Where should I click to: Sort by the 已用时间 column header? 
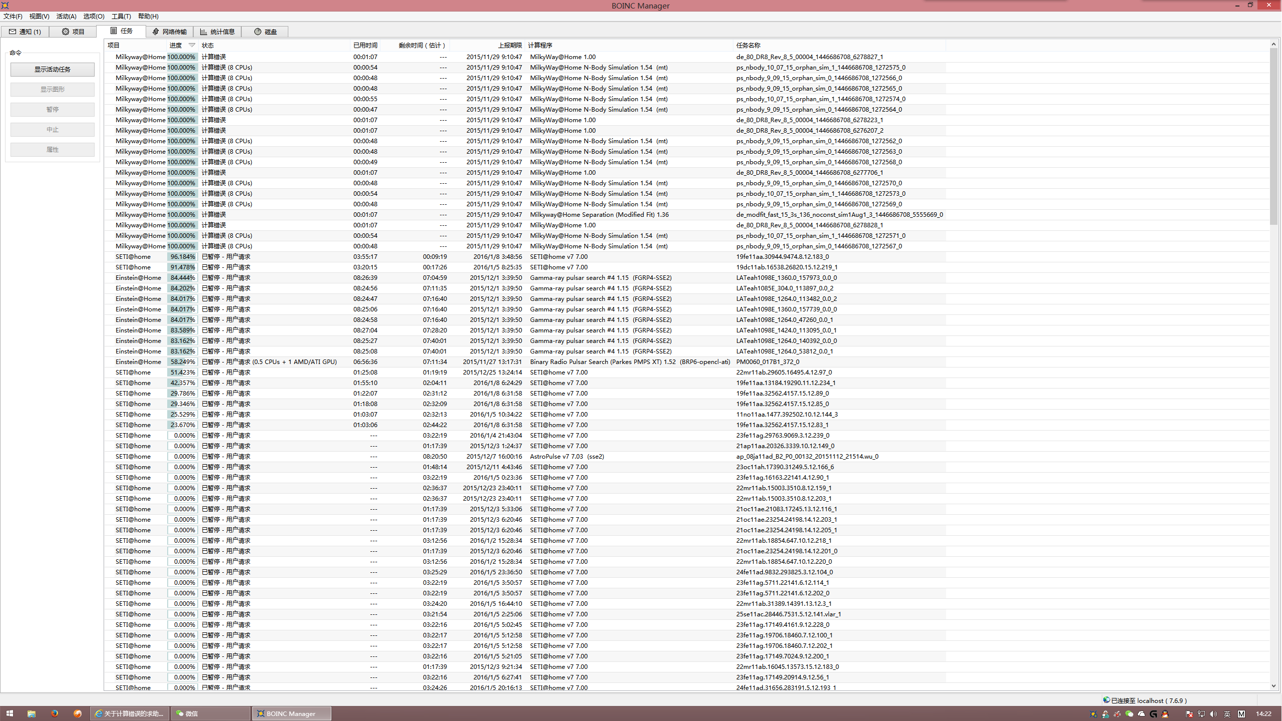click(x=365, y=45)
